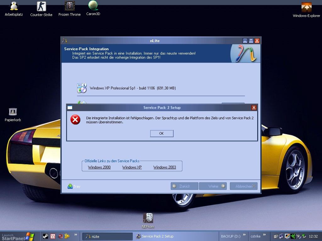Open the Windows XP service pack link
This screenshot has width=322, height=241.
point(132,167)
